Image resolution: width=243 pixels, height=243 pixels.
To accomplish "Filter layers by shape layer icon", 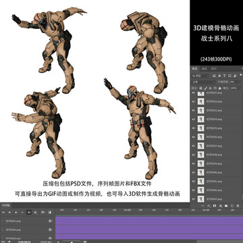I will (x=230, y=76).
